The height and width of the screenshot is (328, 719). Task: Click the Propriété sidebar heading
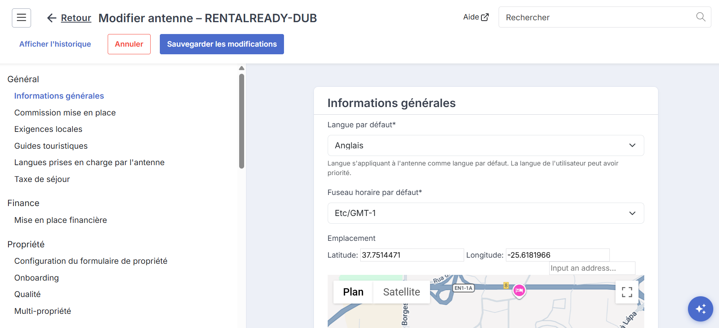pos(26,244)
